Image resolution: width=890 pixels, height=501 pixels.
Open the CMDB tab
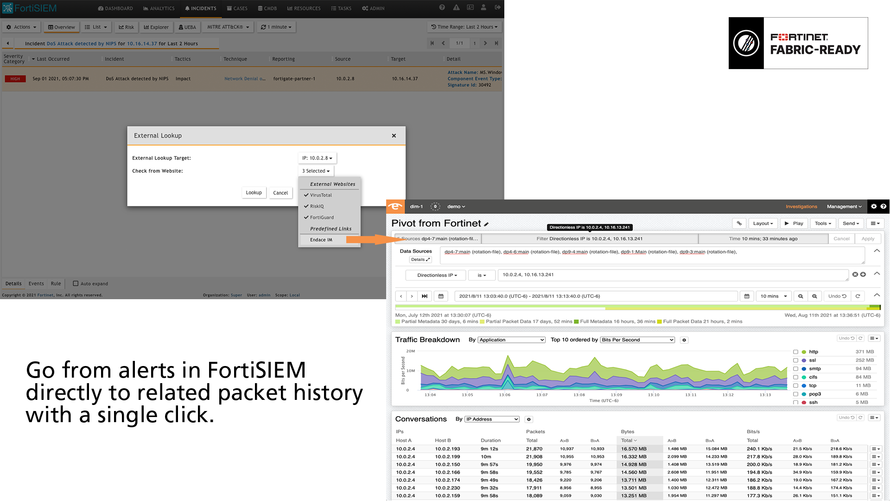[267, 8]
